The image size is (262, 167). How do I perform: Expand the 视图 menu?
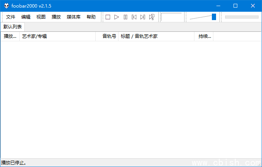point(41,17)
